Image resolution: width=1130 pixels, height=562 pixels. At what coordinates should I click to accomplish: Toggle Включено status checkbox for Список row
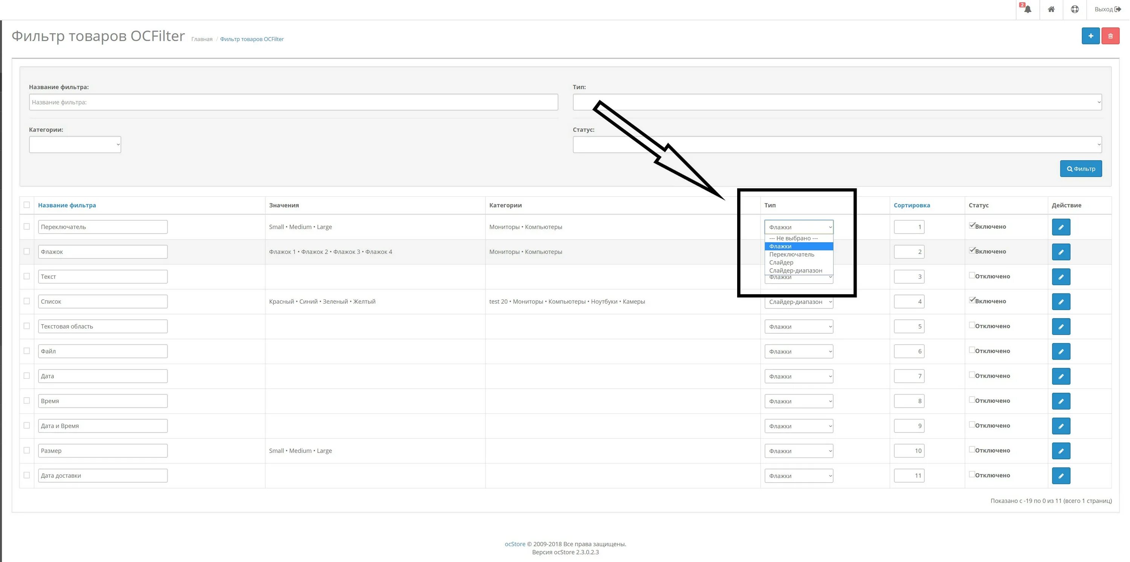[x=972, y=300]
